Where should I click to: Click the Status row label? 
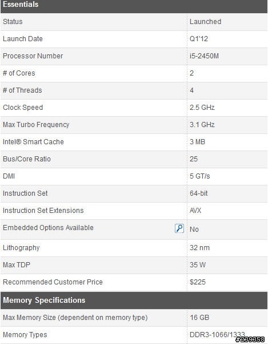coord(13,22)
